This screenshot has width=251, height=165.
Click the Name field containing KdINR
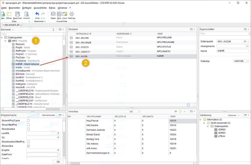[233, 51]
